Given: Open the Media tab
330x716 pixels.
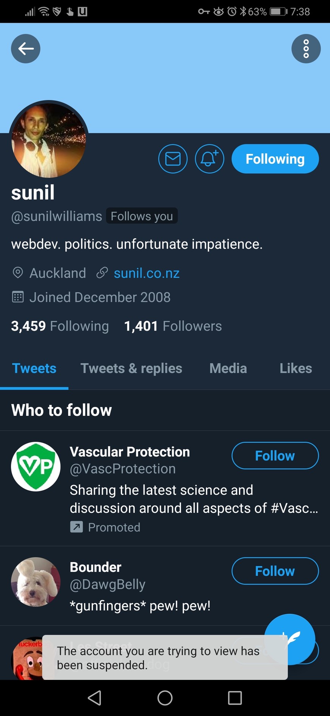Looking at the screenshot, I should click(x=228, y=368).
